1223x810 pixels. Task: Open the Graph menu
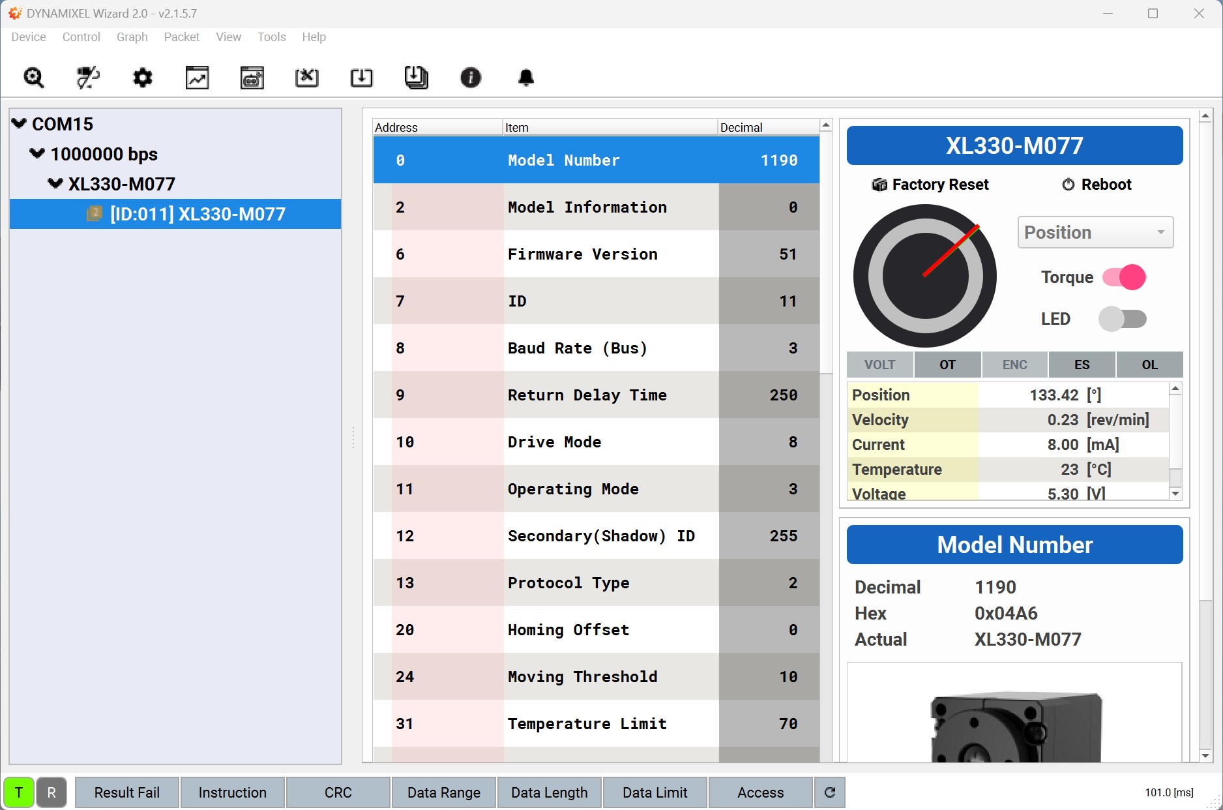[132, 37]
